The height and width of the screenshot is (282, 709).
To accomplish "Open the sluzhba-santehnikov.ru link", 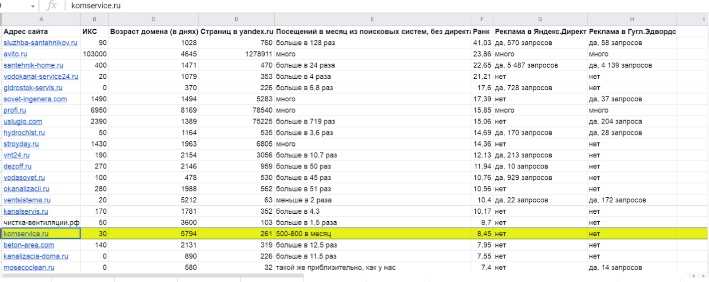I will (40, 43).
